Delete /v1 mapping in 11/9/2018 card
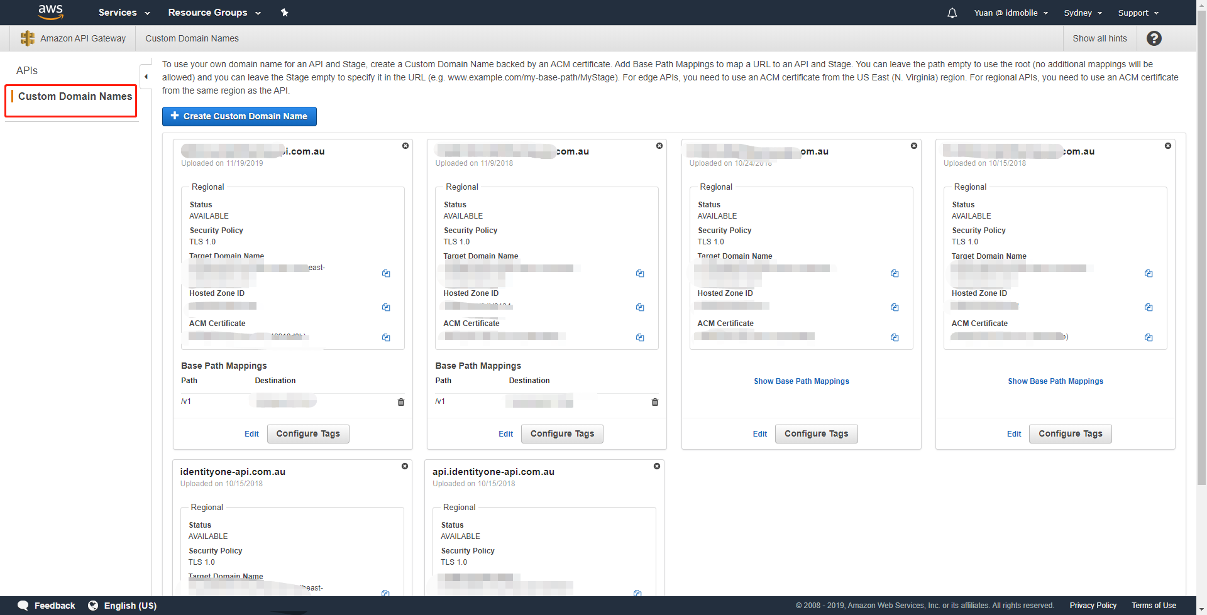The image size is (1207, 615). pyautogui.click(x=655, y=402)
